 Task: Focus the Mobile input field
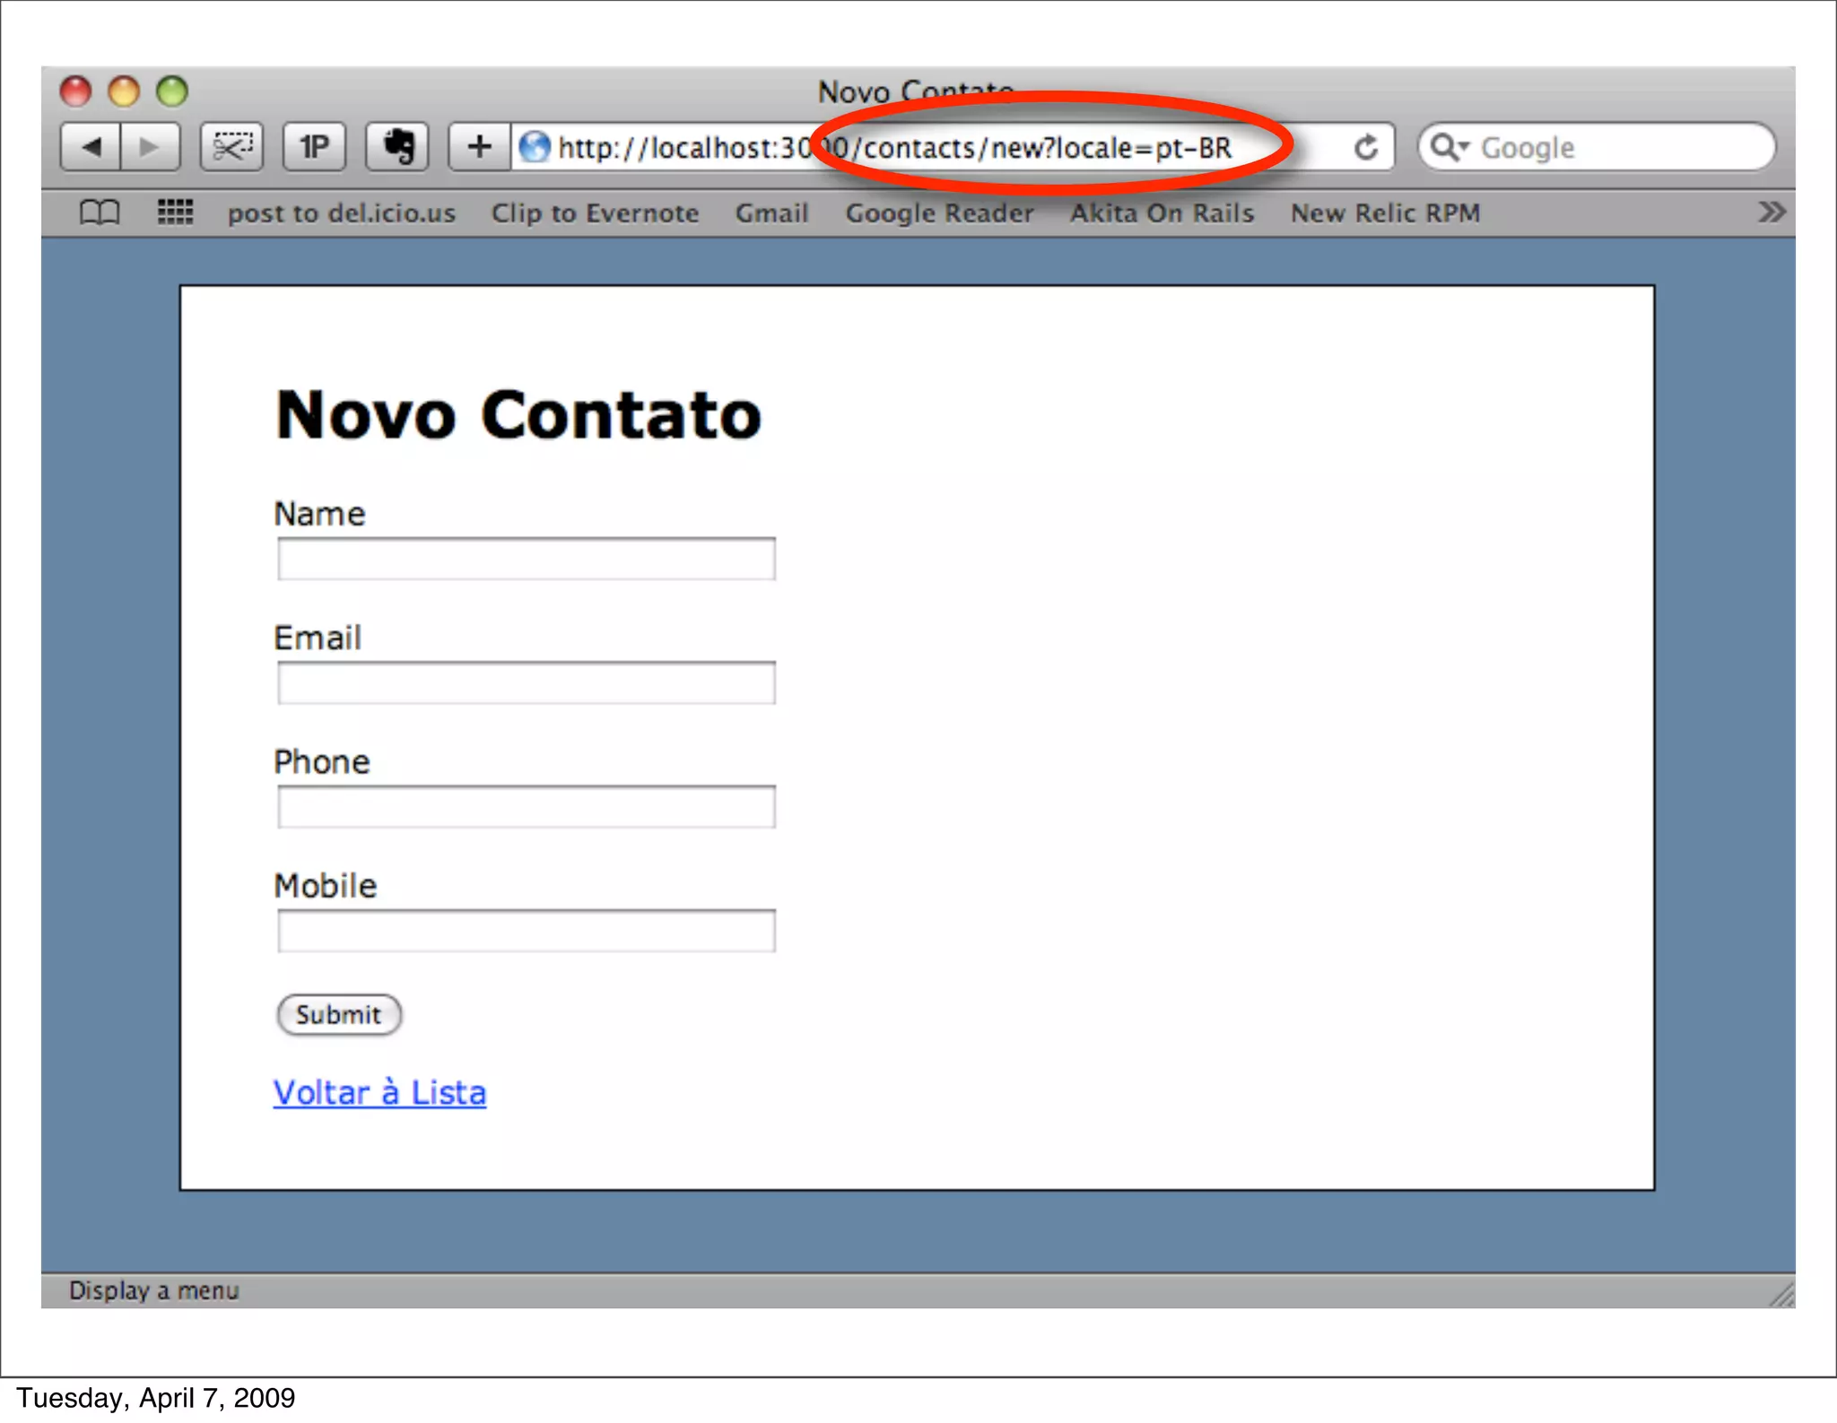click(x=526, y=931)
